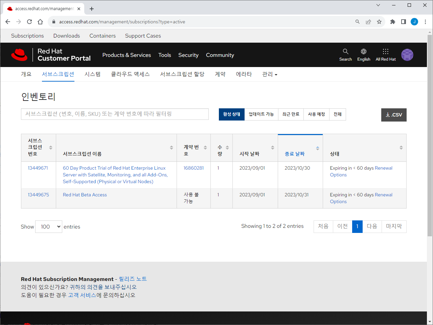Sort by end date column arrows
The width and height of the screenshot is (433, 325).
[318, 148]
